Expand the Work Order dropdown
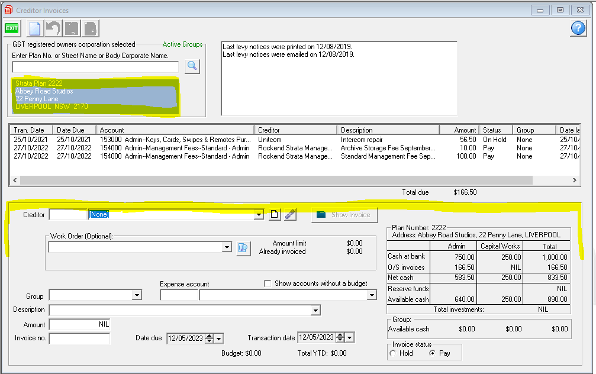596x374 pixels. [x=227, y=247]
